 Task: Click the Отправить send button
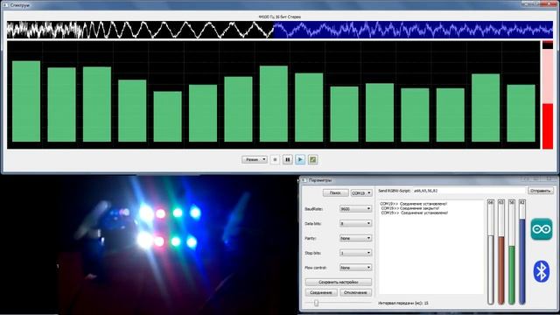click(x=541, y=191)
